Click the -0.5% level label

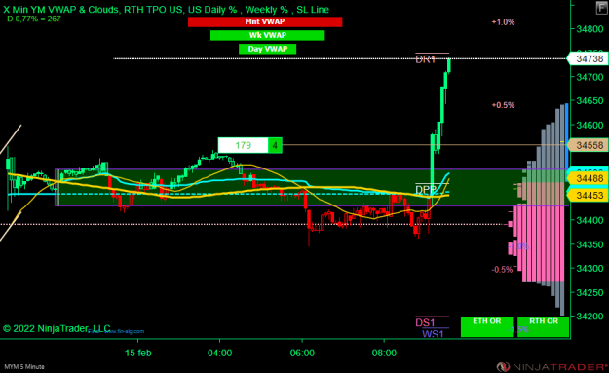pyautogui.click(x=502, y=270)
